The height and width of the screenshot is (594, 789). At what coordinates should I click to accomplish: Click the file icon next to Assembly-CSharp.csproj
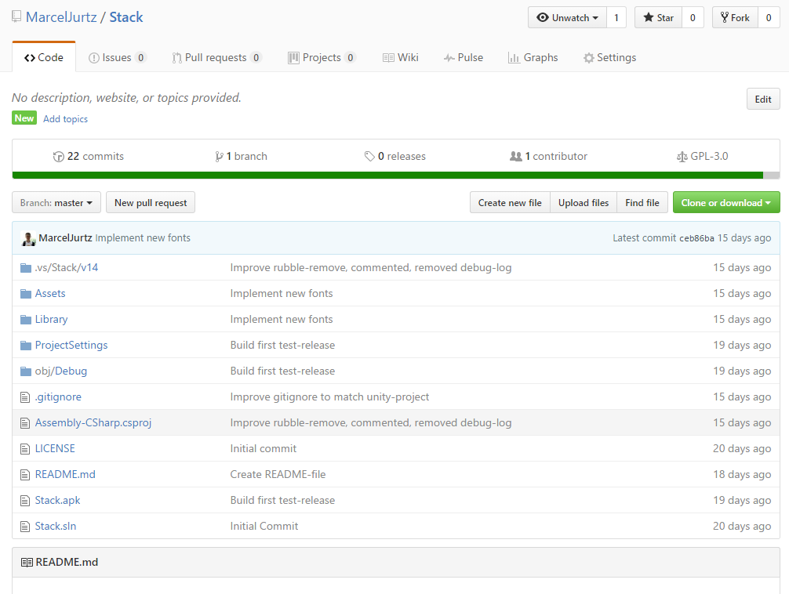click(x=25, y=423)
